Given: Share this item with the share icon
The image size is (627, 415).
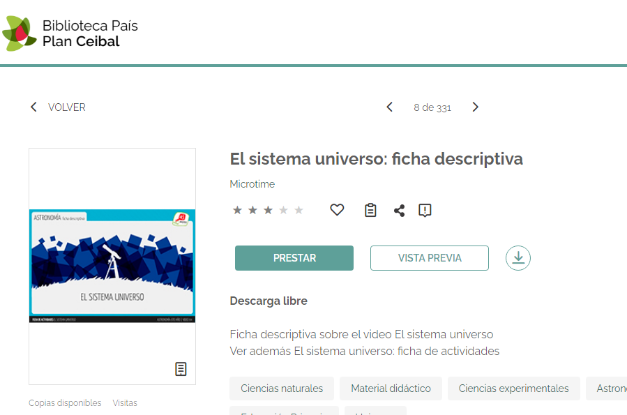Looking at the screenshot, I should point(399,211).
